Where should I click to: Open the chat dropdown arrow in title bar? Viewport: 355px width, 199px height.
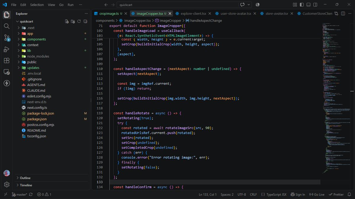click(249, 5)
